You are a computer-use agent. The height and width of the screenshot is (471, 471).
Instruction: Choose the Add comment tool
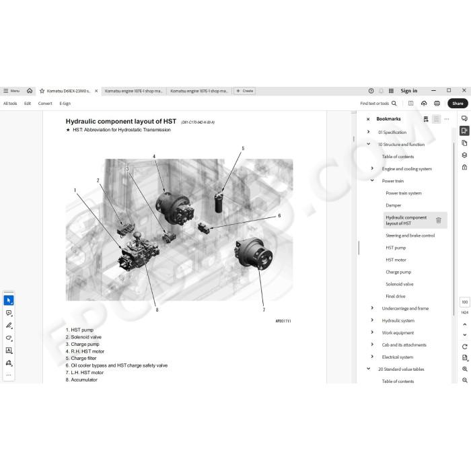point(9,313)
